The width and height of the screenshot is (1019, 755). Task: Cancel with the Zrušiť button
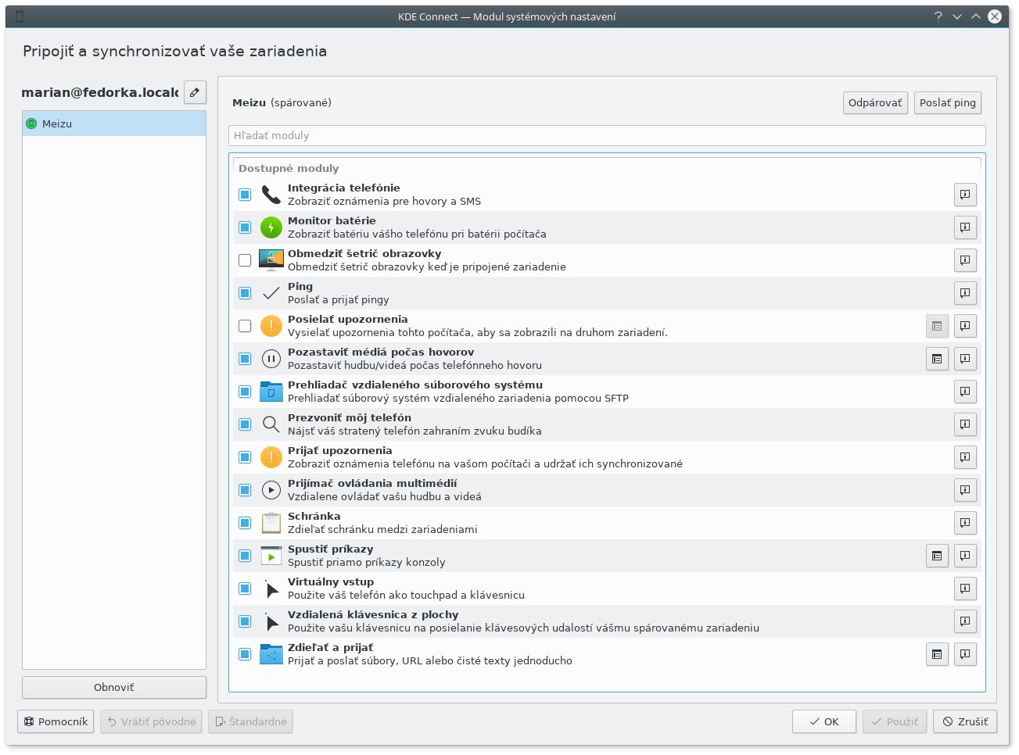pyautogui.click(x=964, y=721)
